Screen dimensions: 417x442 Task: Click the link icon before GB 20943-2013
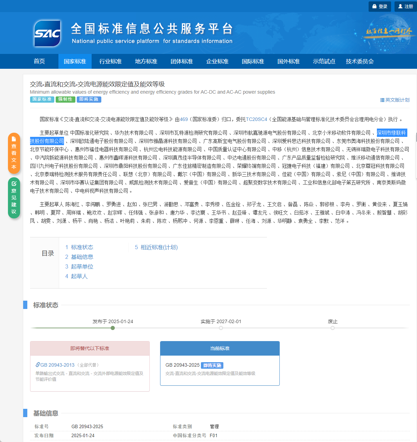click(38, 365)
